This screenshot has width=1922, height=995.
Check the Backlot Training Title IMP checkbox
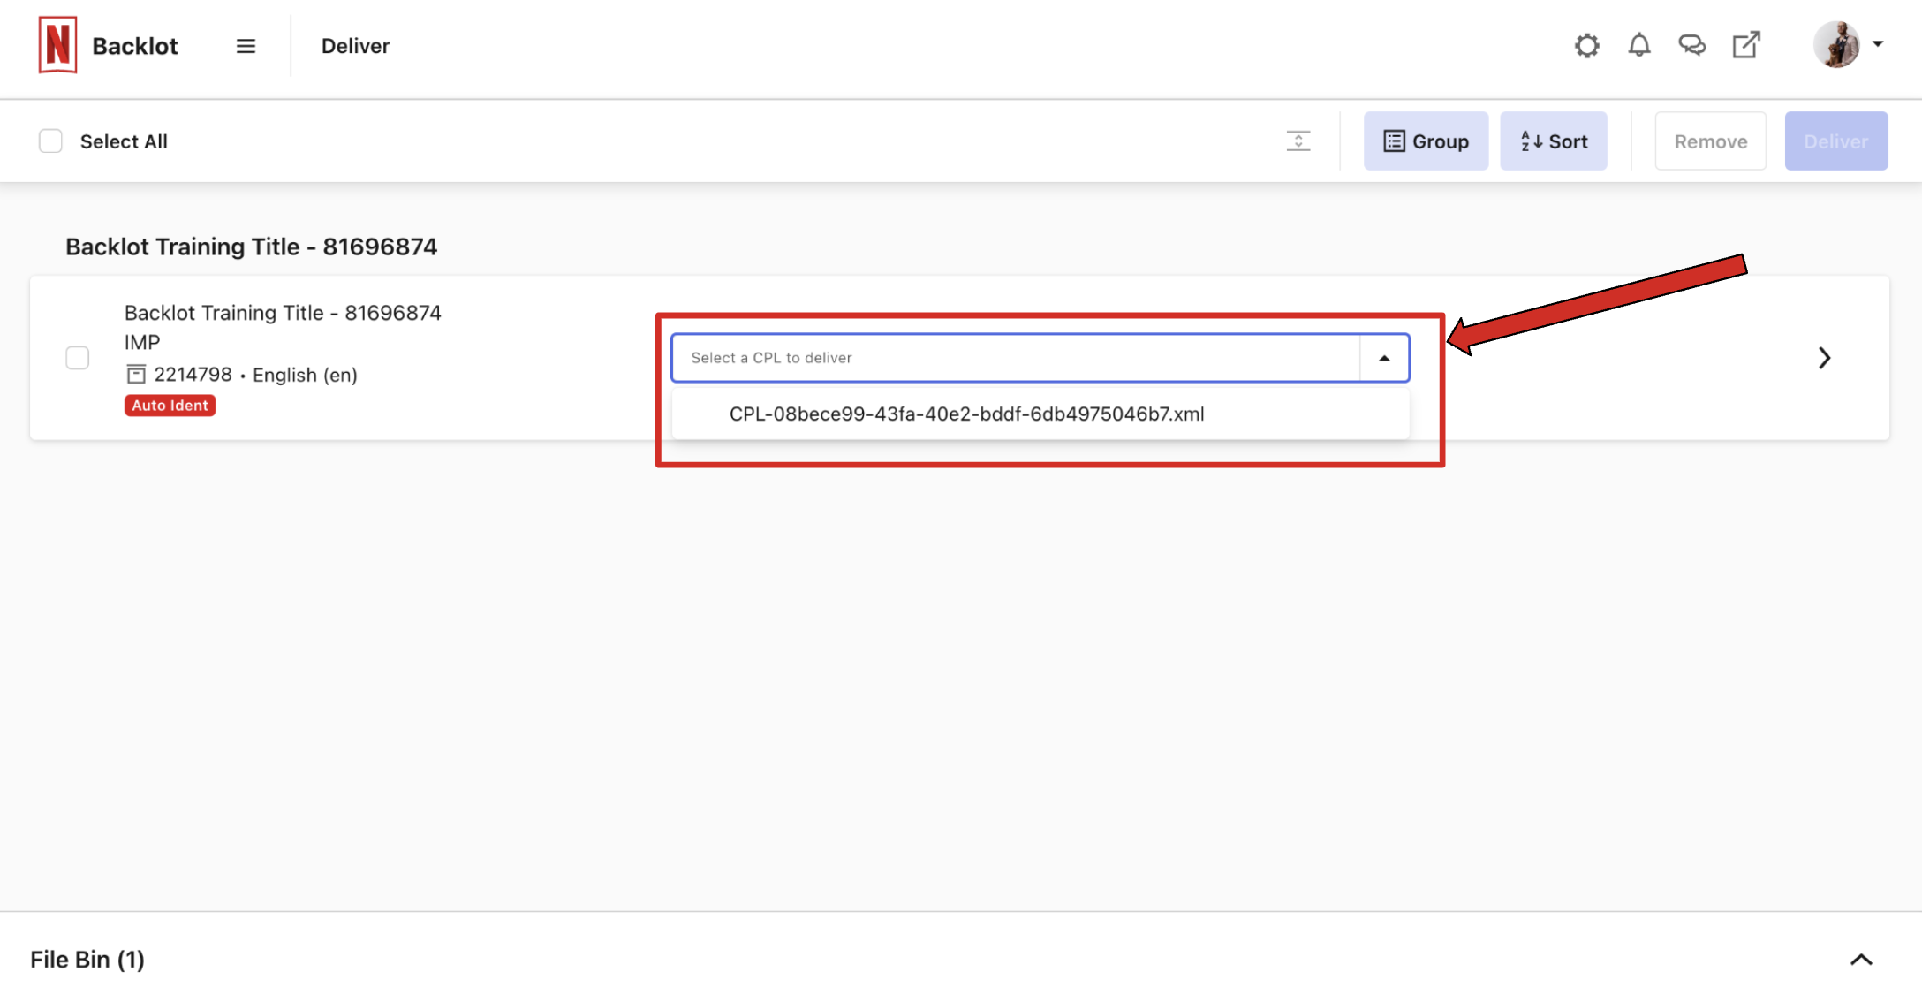[x=78, y=358]
